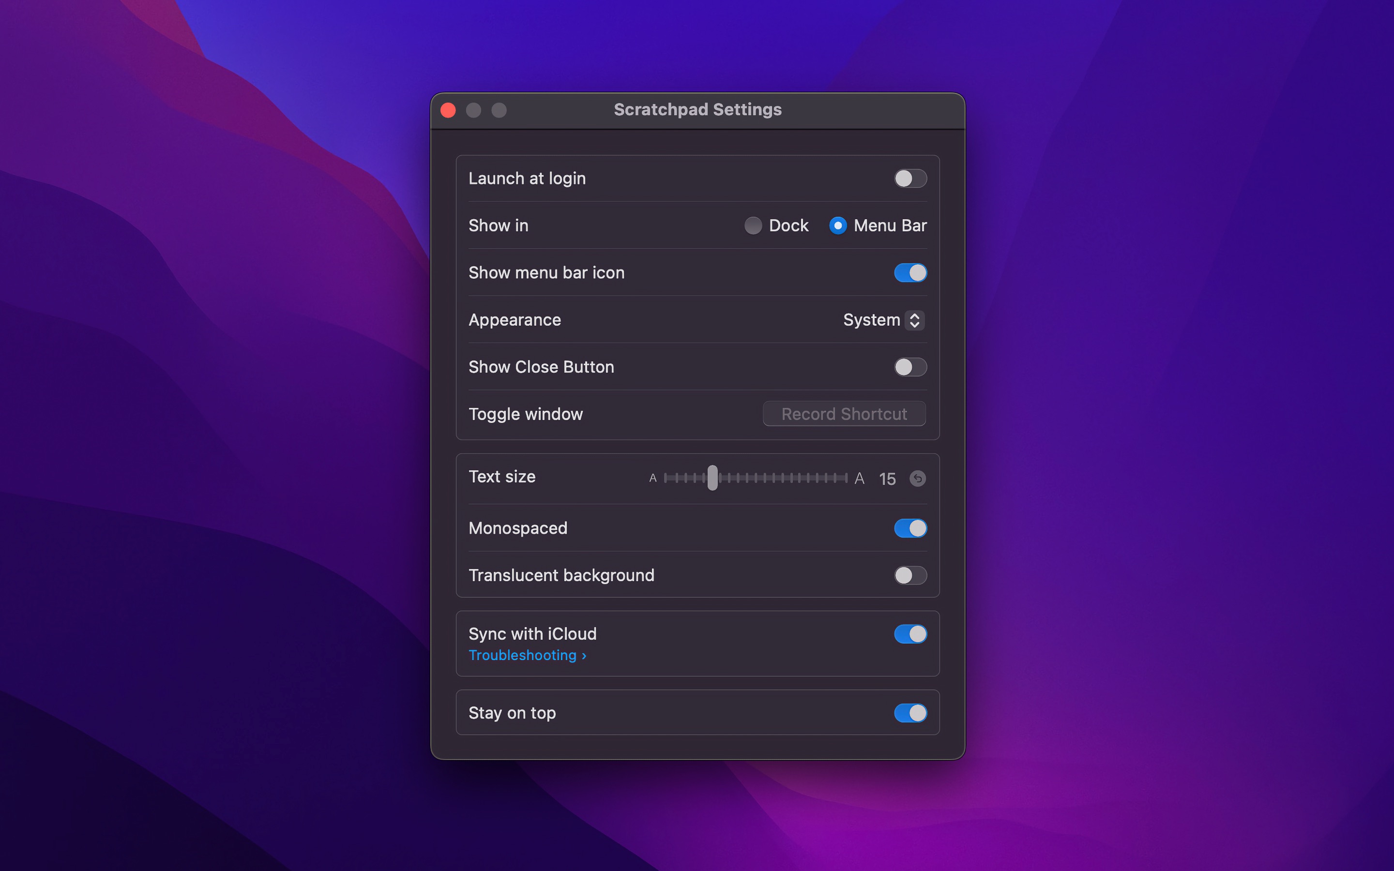The width and height of the screenshot is (1394, 871).
Task: Click the Appearance label
Action: (515, 320)
